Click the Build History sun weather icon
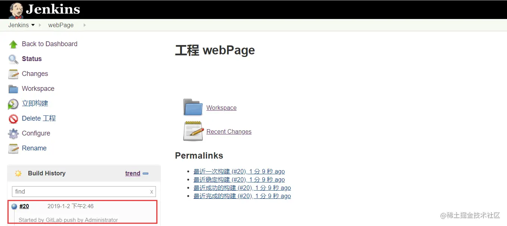507x226 pixels. [18, 174]
